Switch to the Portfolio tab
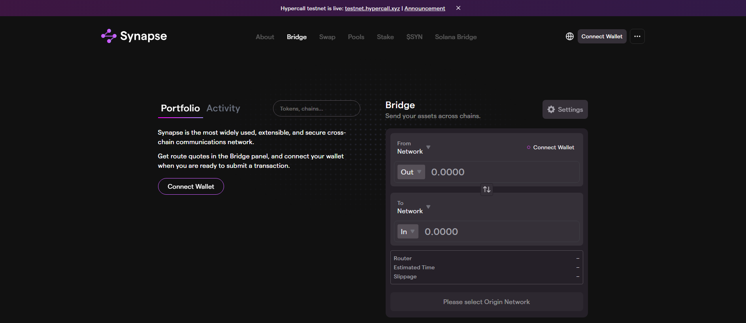This screenshot has width=746, height=323. [180, 108]
